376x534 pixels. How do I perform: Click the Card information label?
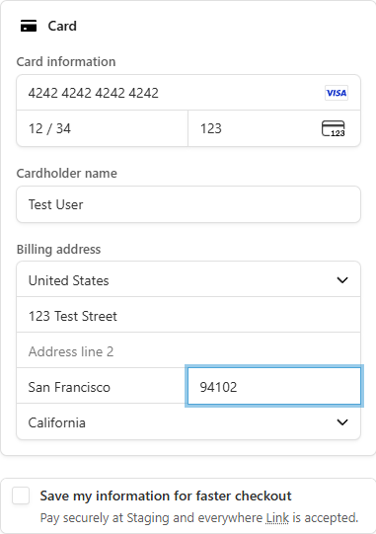point(66,61)
